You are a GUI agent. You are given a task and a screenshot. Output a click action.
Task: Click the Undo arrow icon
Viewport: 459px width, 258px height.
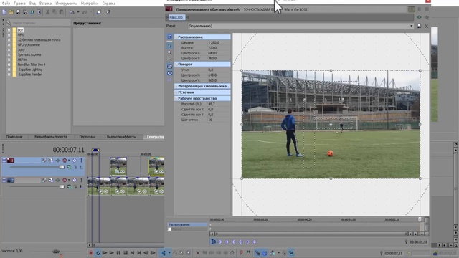tap(72, 12)
